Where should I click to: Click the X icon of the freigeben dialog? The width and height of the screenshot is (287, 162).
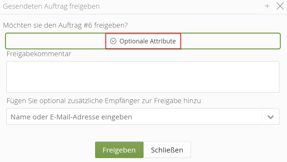[x=280, y=6]
